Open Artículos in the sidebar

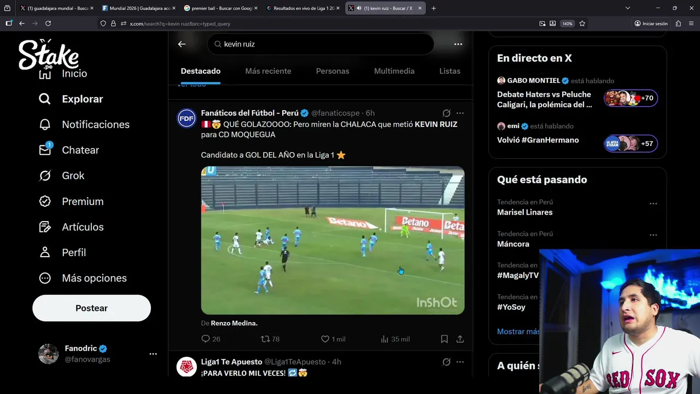(x=71, y=227)
